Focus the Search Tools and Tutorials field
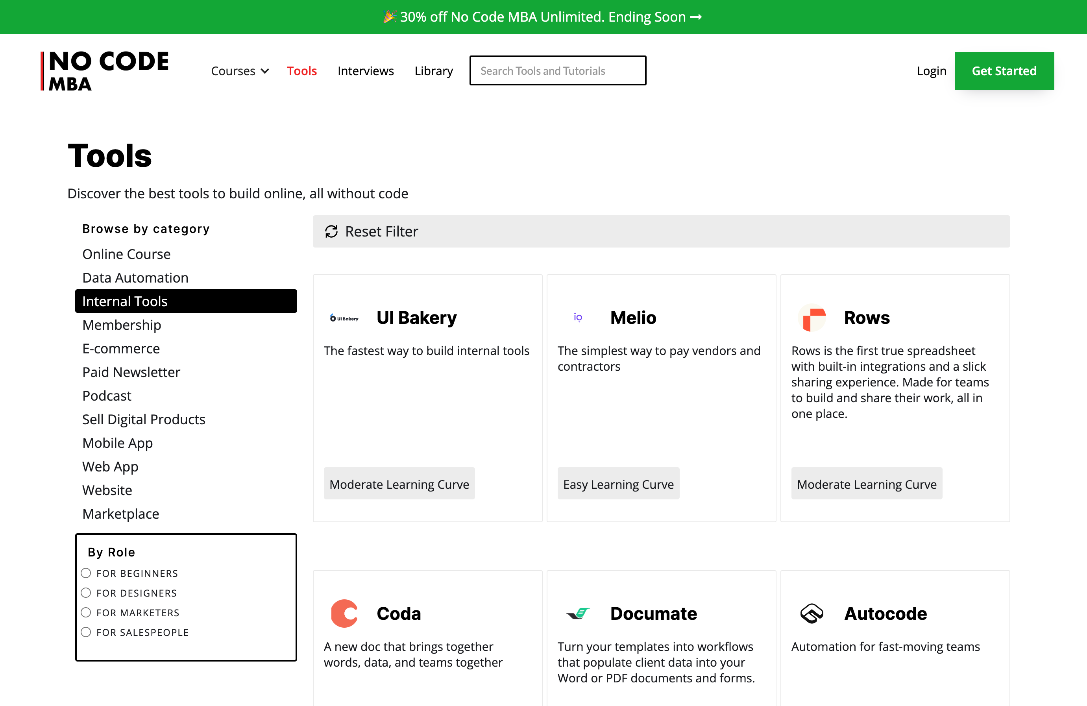This screenshot has height=706, width=1087. coord(558,71)
